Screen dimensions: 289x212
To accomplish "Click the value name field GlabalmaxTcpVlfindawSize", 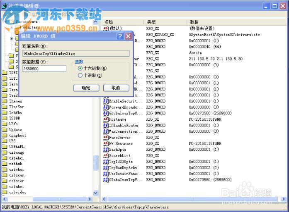I will tap(76, 53).
